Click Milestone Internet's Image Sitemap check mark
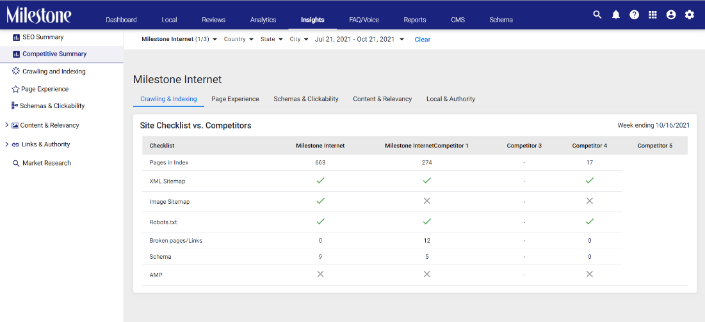705x322 pixels. point(320,201)
